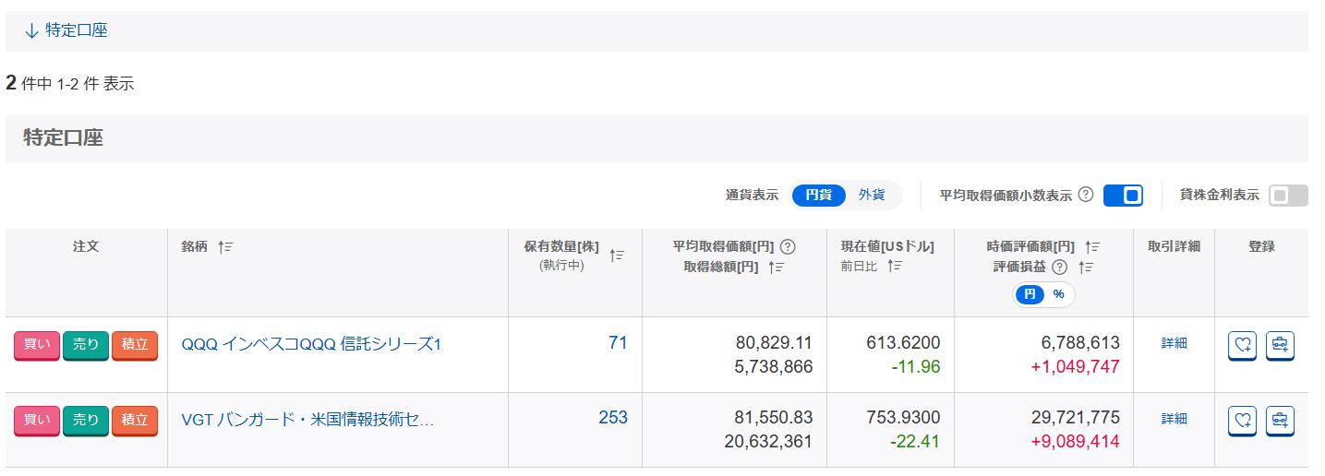Sort by 保有数量 using its sort icon
This screenshot has height=476, width=1325.
618,256
